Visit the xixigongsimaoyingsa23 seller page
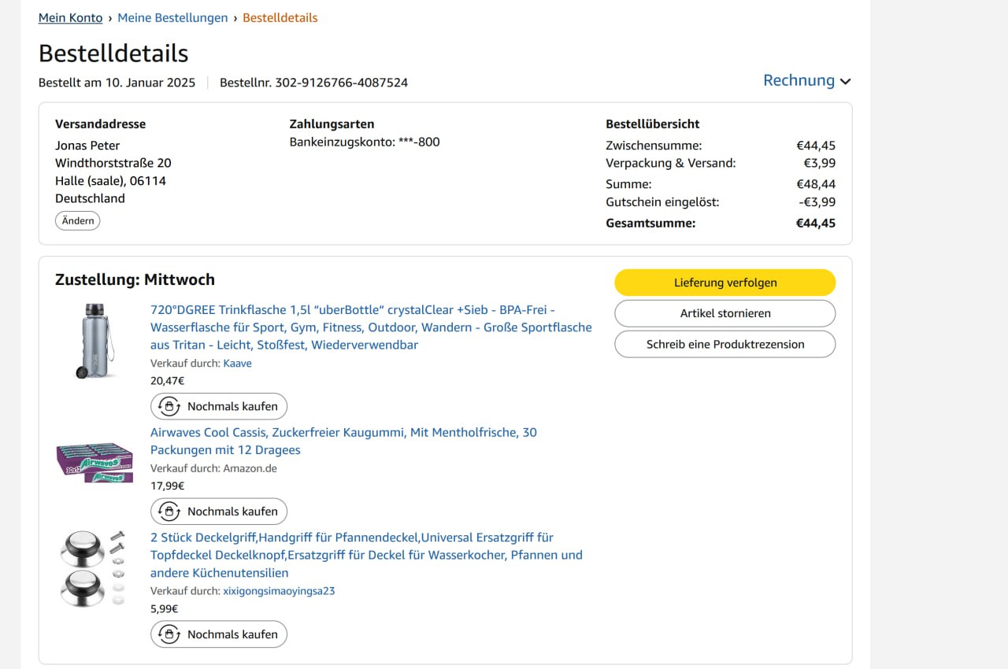1008x669 pixels. [x=279, y=591]
